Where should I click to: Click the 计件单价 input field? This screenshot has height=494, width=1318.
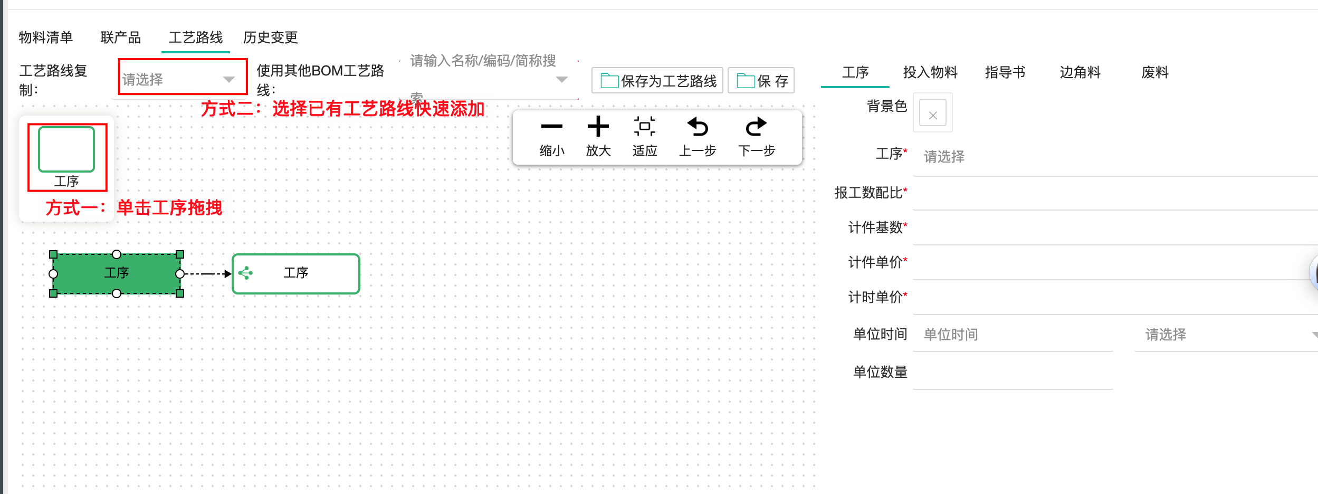coord(1108,263)
